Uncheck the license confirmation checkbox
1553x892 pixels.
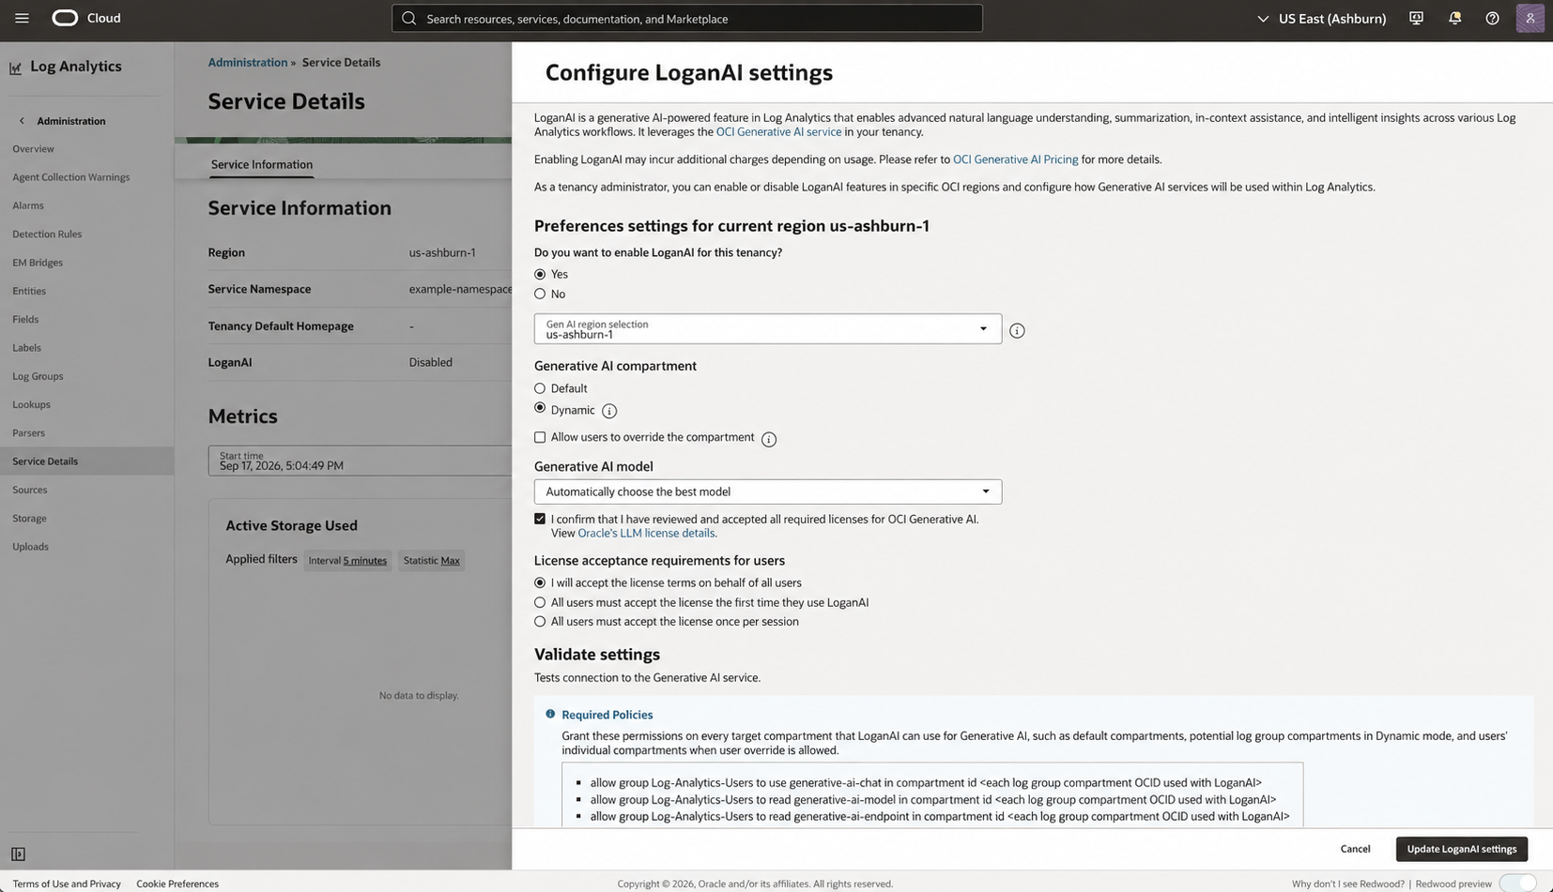tap(540, 519)
